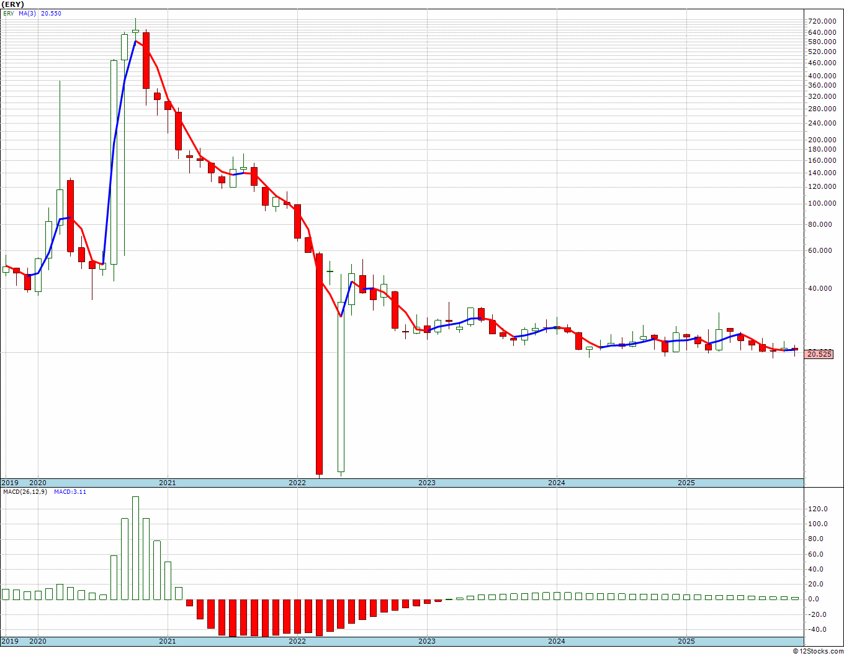Screen dimensions: 844x656
Task: Click the 580.000 price level
Action: (x=822, y=42)
